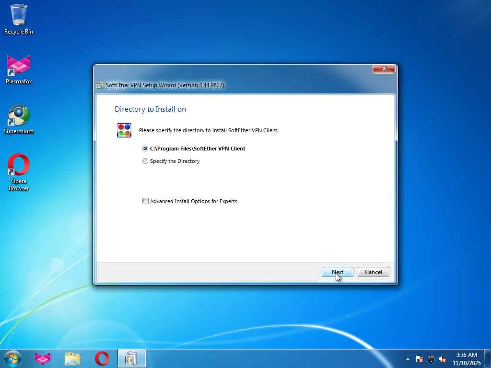The image size is (491, 368).
Task: Click the setup wizard title bar icon
Action: (100, 85)
